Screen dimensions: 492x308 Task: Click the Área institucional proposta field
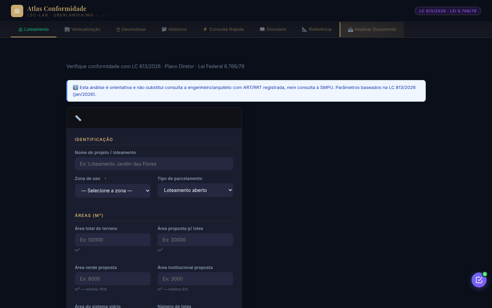(195, 279)
